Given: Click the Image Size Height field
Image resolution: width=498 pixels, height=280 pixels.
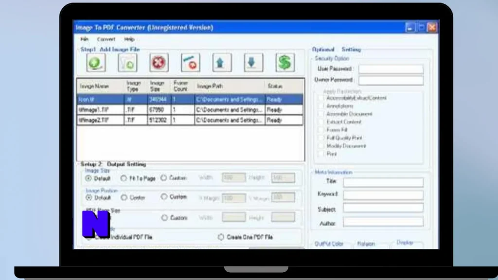Looking at the screenshot, I should pos(283,177).
